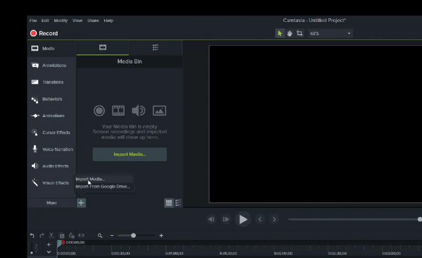The height and width of the screenshot is (258, 422).
Task: Click the green Import Media... button
Action: pyautogui.click(x=130, y=155)
